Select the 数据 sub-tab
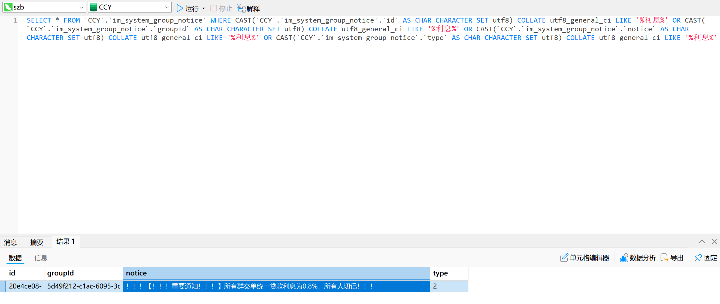This screenshot has height=304, width=720. pos(15,258)
